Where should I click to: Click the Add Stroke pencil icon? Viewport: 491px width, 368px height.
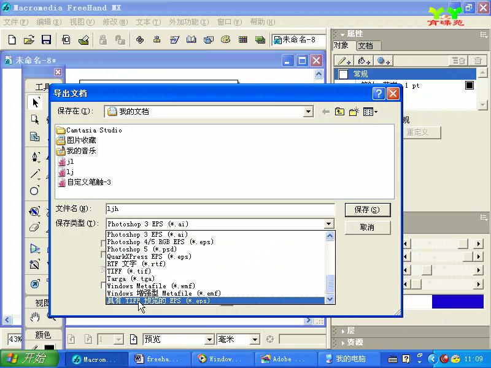pyautogui.click(x=344, y=61)
